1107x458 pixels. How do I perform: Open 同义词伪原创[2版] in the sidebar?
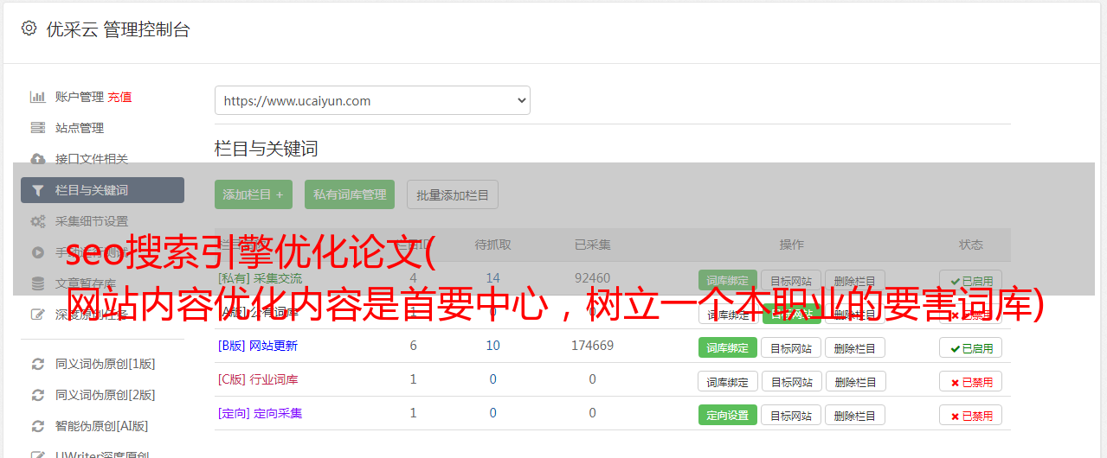106,395
